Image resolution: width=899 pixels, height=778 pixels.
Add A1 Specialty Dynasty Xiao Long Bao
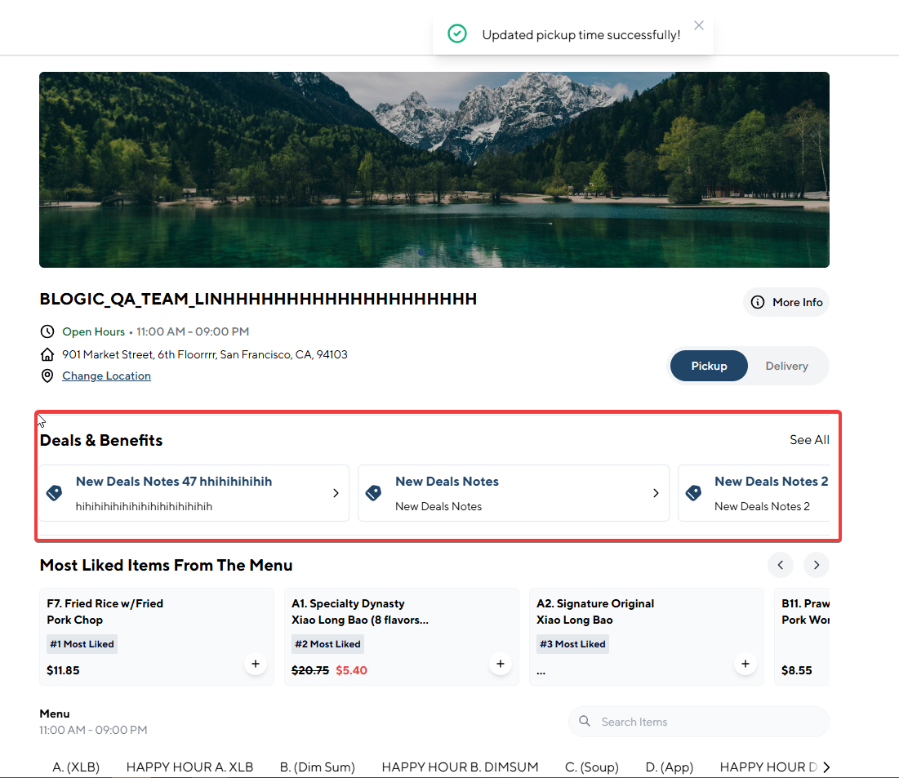[501, 664]
